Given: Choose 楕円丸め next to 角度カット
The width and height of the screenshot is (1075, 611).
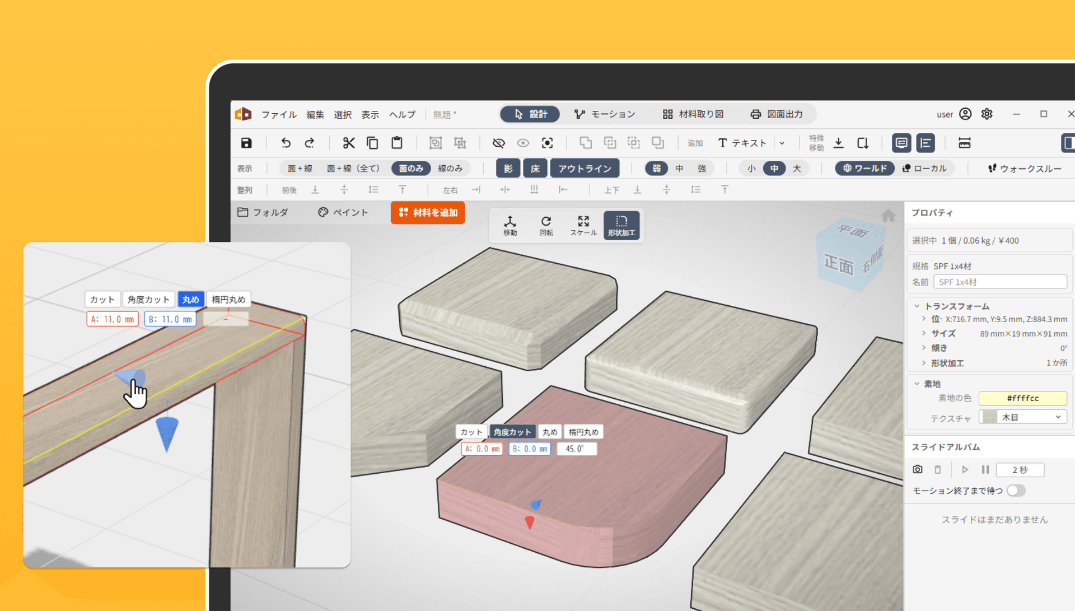Looking at the screenshot, I should coord(583,432).
